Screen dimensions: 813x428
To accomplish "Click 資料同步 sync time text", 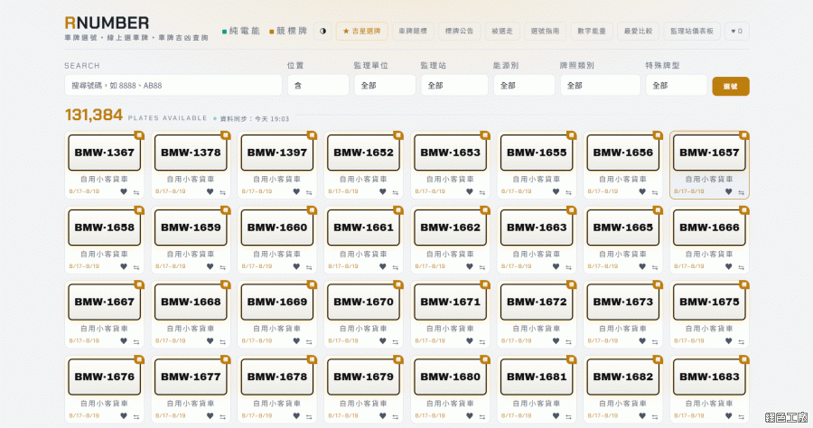I will tap(255, 118).
